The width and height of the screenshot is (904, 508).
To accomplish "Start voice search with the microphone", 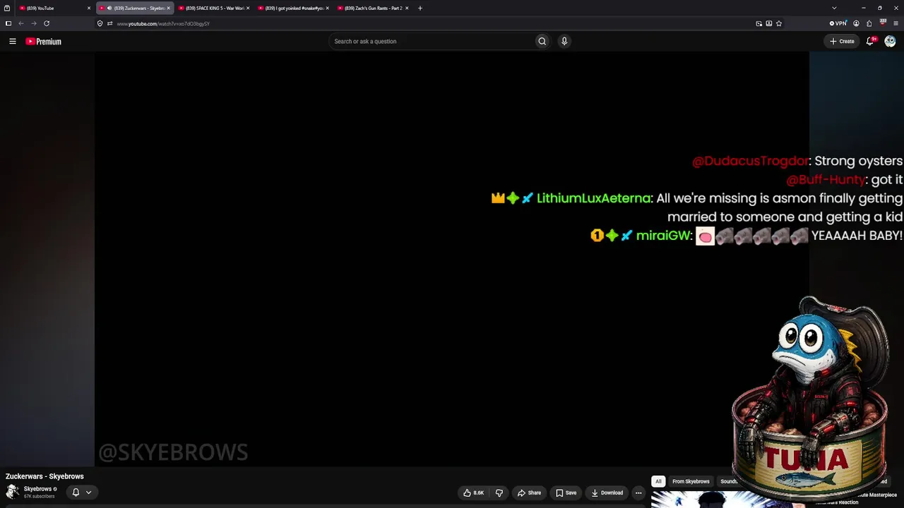I will pos(564,41).
